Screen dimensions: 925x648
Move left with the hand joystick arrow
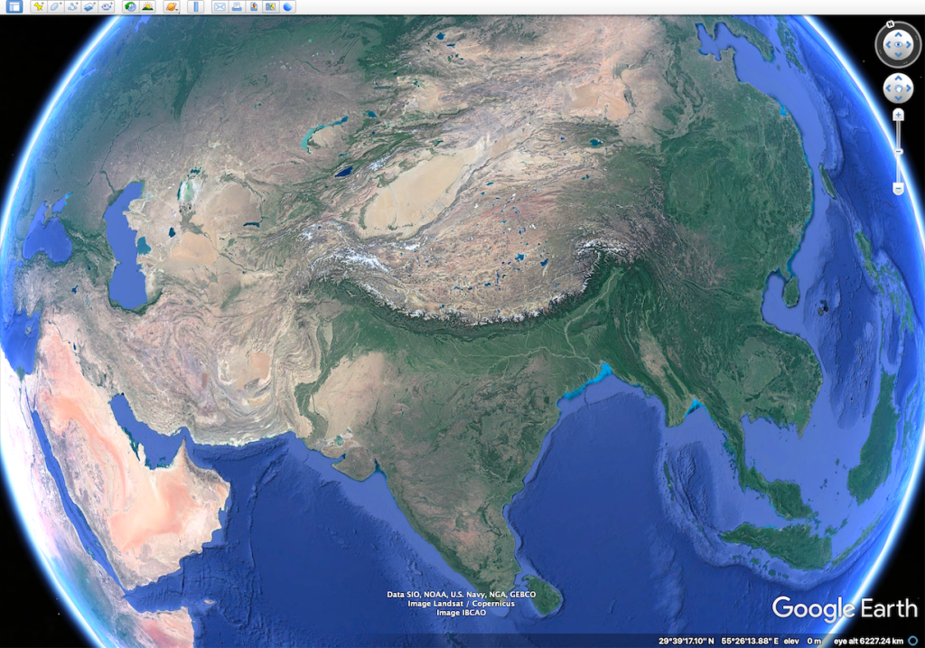pyautogui.click(x=888, y=89)
